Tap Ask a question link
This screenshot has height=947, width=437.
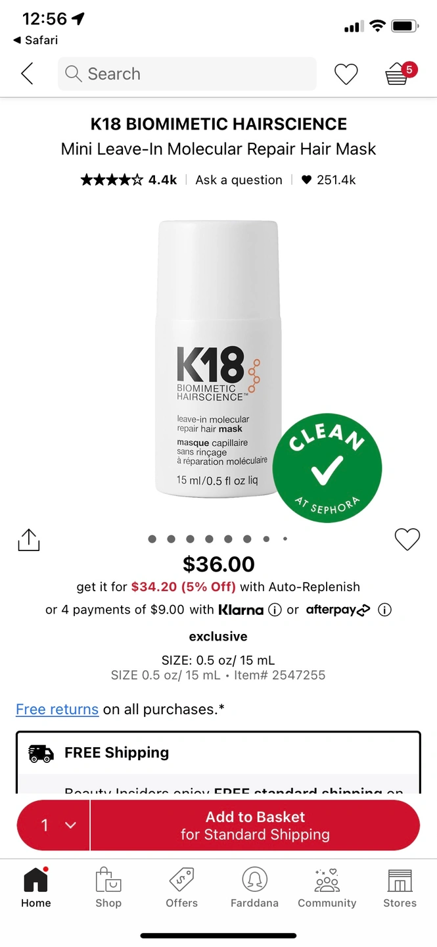(239, 180)
